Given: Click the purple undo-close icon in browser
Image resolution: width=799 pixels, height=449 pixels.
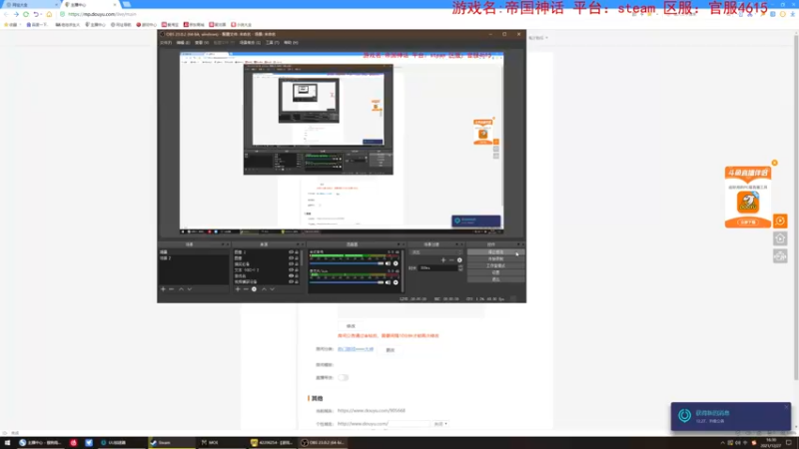Looking at the screenshot, I should tap(36, 14).
